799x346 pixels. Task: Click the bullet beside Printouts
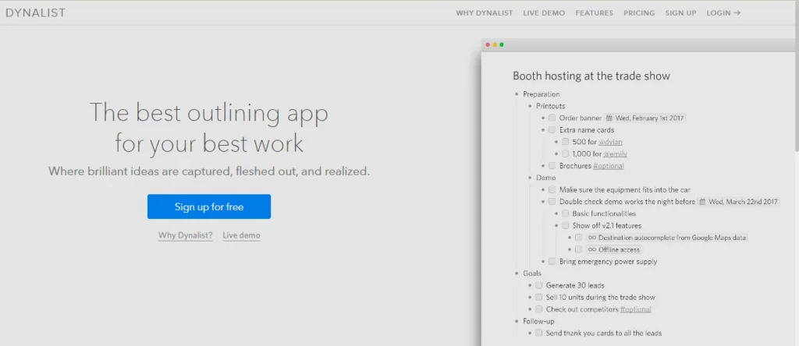pyautogui.click(x=530, y=106)
